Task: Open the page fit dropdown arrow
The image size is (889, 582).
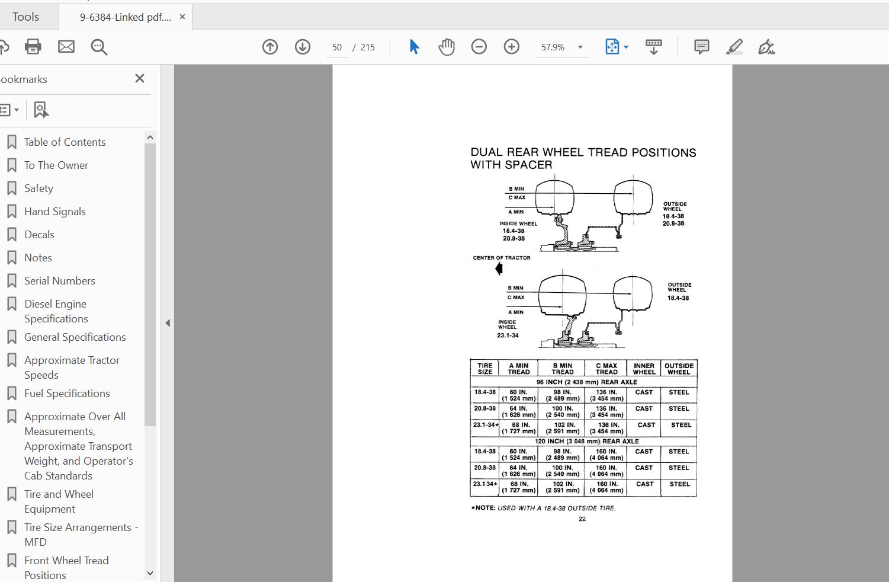Action: tap(625, 46)
